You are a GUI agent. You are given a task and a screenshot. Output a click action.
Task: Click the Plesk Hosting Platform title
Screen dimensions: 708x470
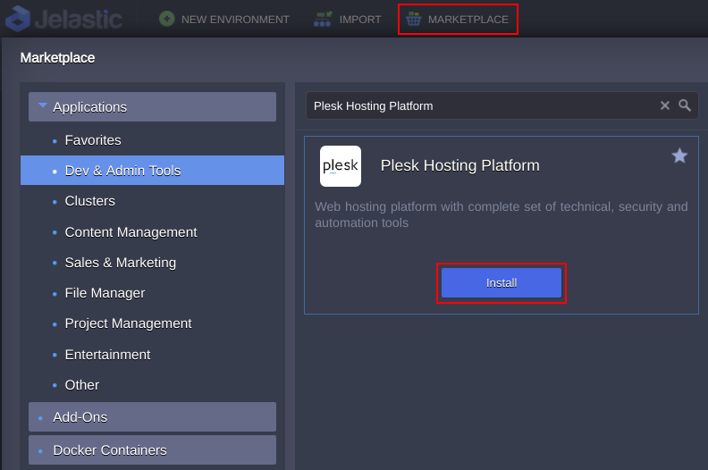click(x=459, y=165)
